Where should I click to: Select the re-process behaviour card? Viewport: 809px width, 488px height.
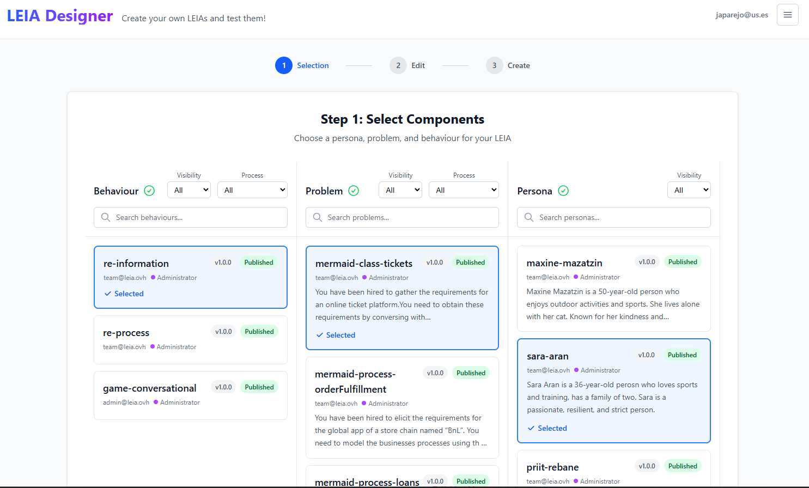pos(190,339)
